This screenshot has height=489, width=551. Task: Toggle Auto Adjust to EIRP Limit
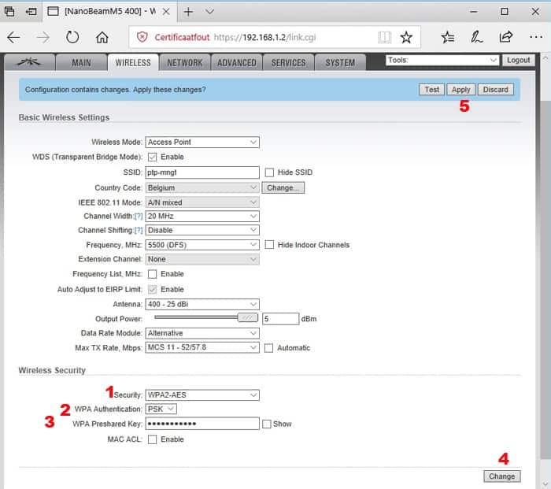(153, 289)
